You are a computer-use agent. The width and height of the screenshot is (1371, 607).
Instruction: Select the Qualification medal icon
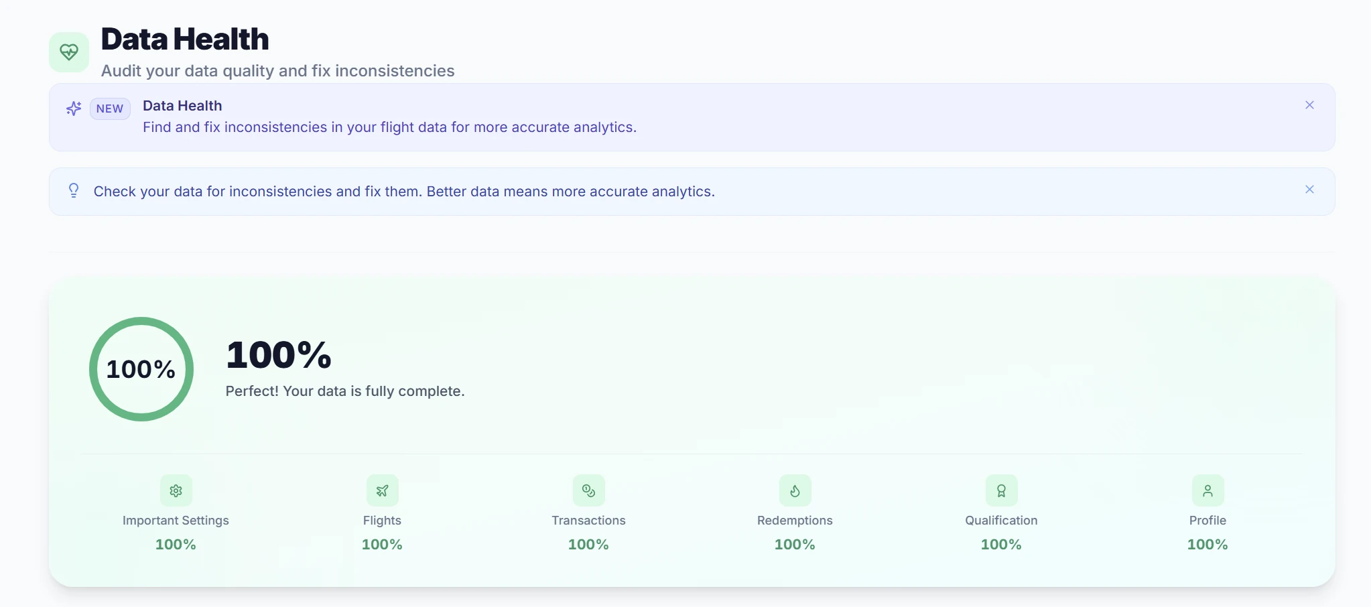(1001, 490)
